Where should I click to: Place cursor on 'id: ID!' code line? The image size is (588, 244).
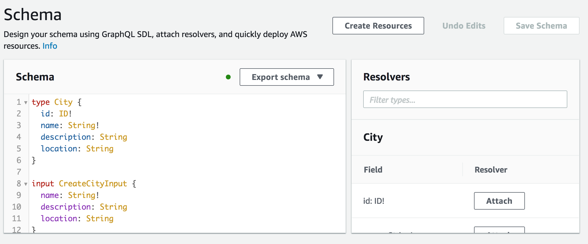coord(56,114)
